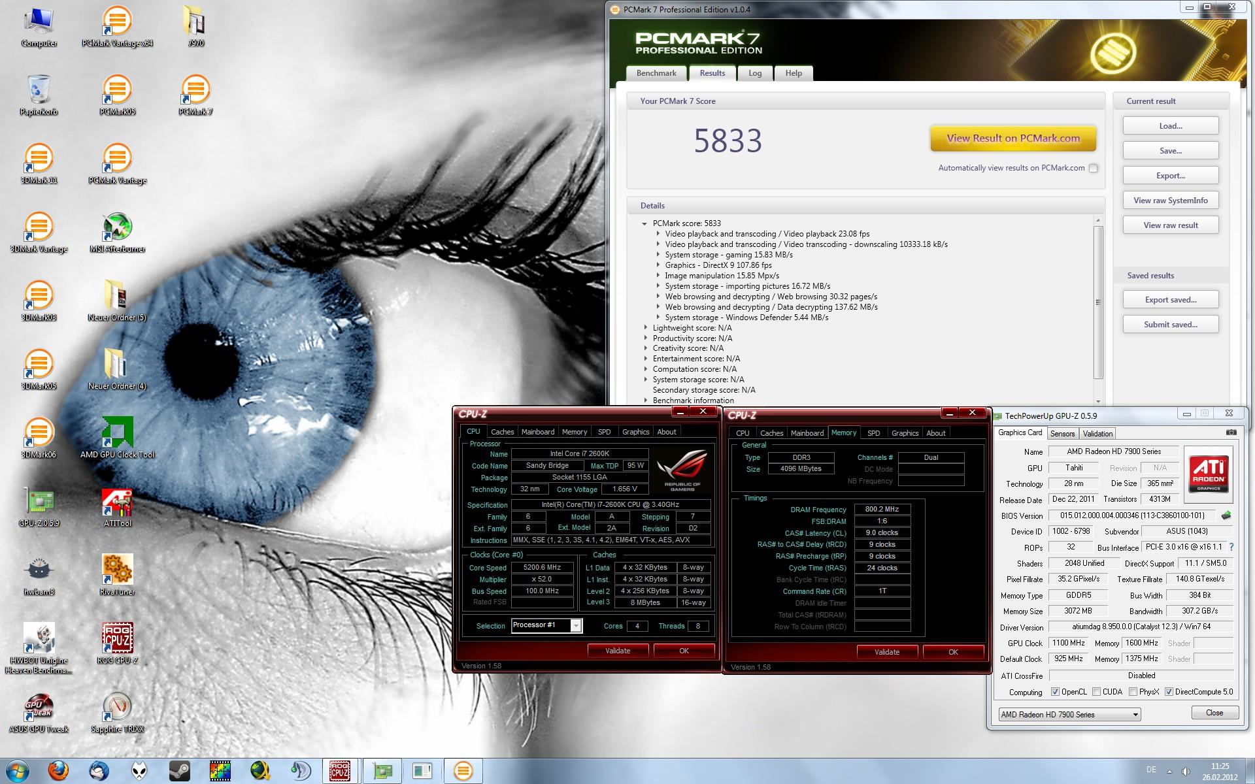This screenshot has width=1255, height=784.
Task: Expand Creativity score tree node
Action: pos(646,348)
